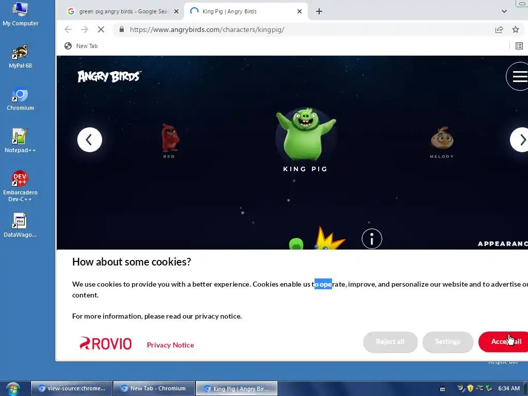Select King Pig taskbar window button
Image resolution: width=528 pixels, height=396 pixels.
point(237,388)
